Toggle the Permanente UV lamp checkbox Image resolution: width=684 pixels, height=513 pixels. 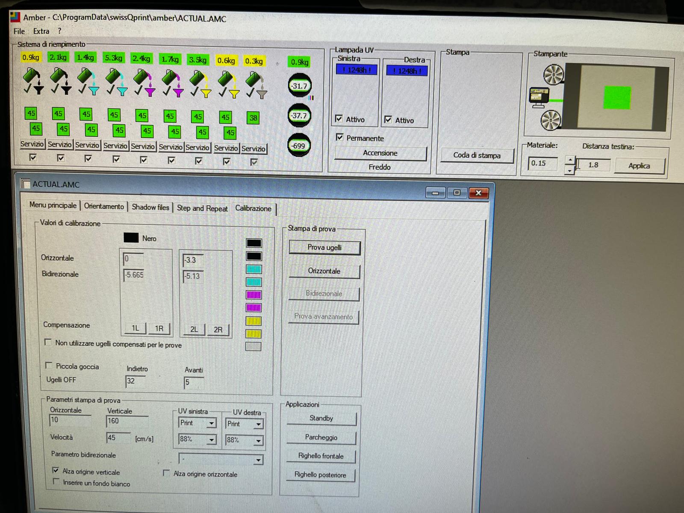(339, 137)
